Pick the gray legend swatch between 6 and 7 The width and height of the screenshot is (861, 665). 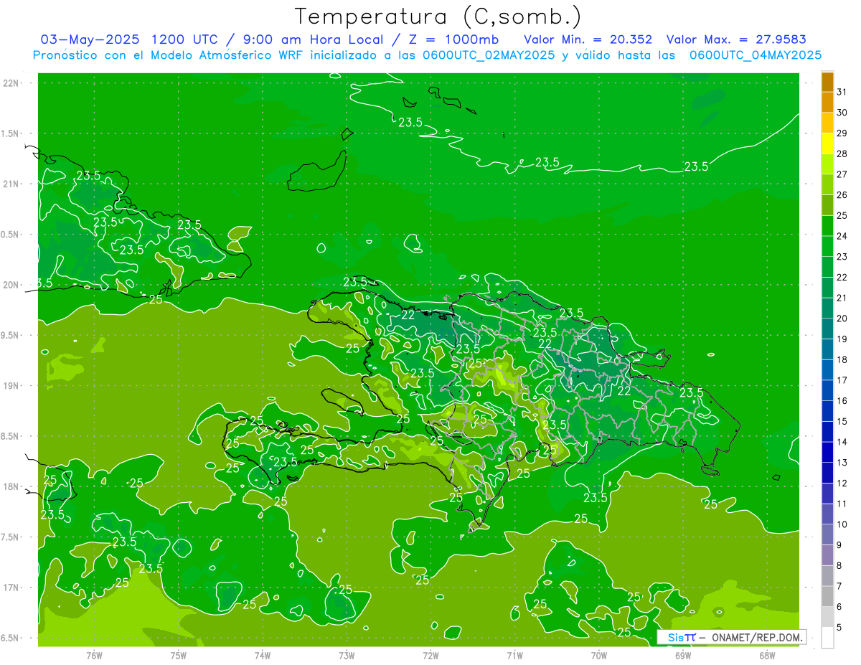[x=827, y=596]
